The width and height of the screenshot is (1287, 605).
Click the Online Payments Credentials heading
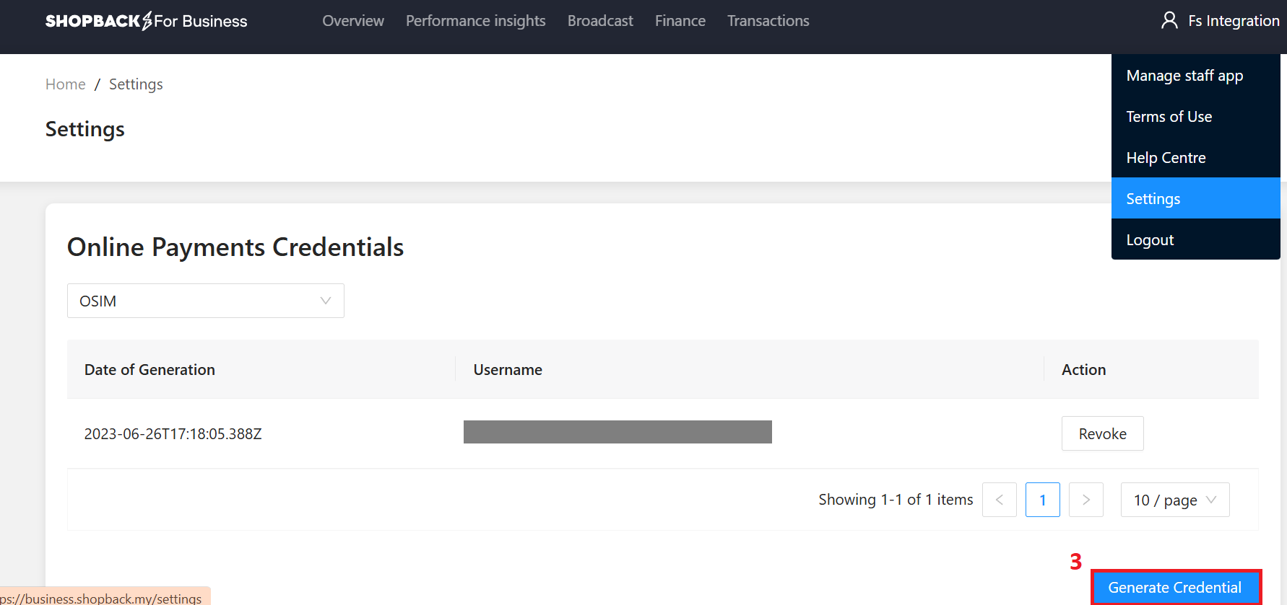click(235, 247)
